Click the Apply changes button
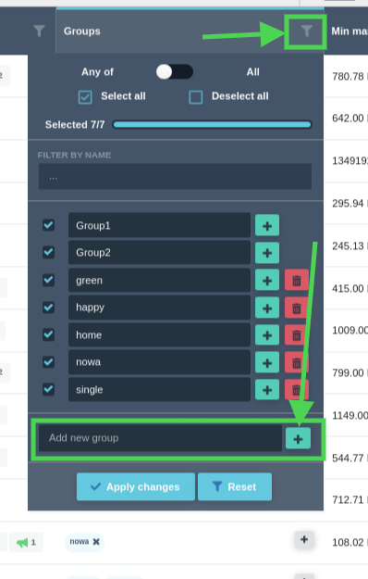Viewport: 368px width, 579px height. (x=136, y=486)
